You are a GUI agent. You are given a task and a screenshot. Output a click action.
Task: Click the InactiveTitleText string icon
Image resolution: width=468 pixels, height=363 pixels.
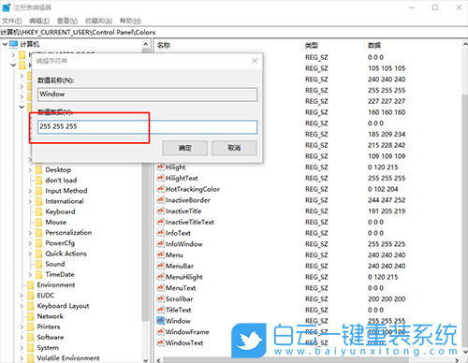click(x=160, y=222)
